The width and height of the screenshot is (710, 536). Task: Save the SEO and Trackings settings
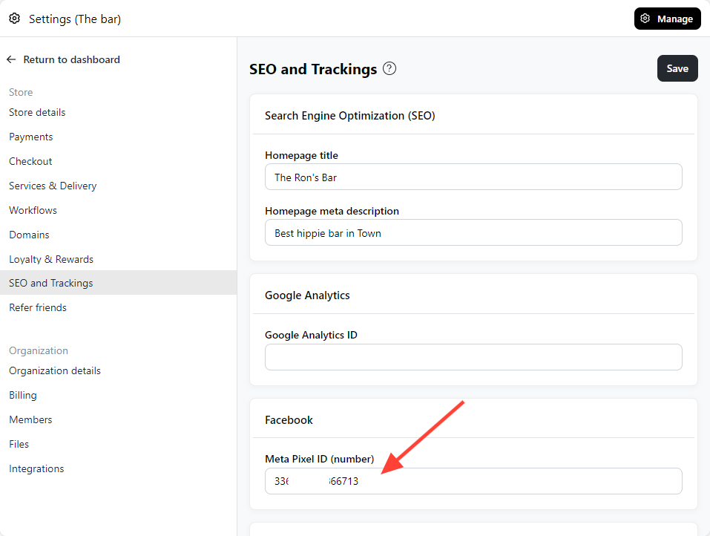point(677,68)
